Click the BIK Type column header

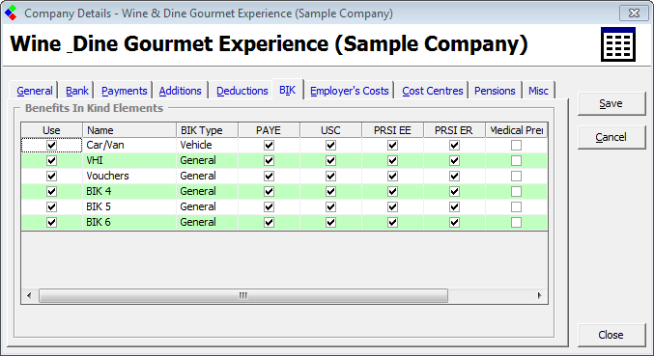207,130
